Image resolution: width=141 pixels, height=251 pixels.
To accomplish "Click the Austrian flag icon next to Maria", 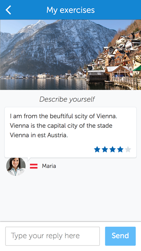I will 34,166.
